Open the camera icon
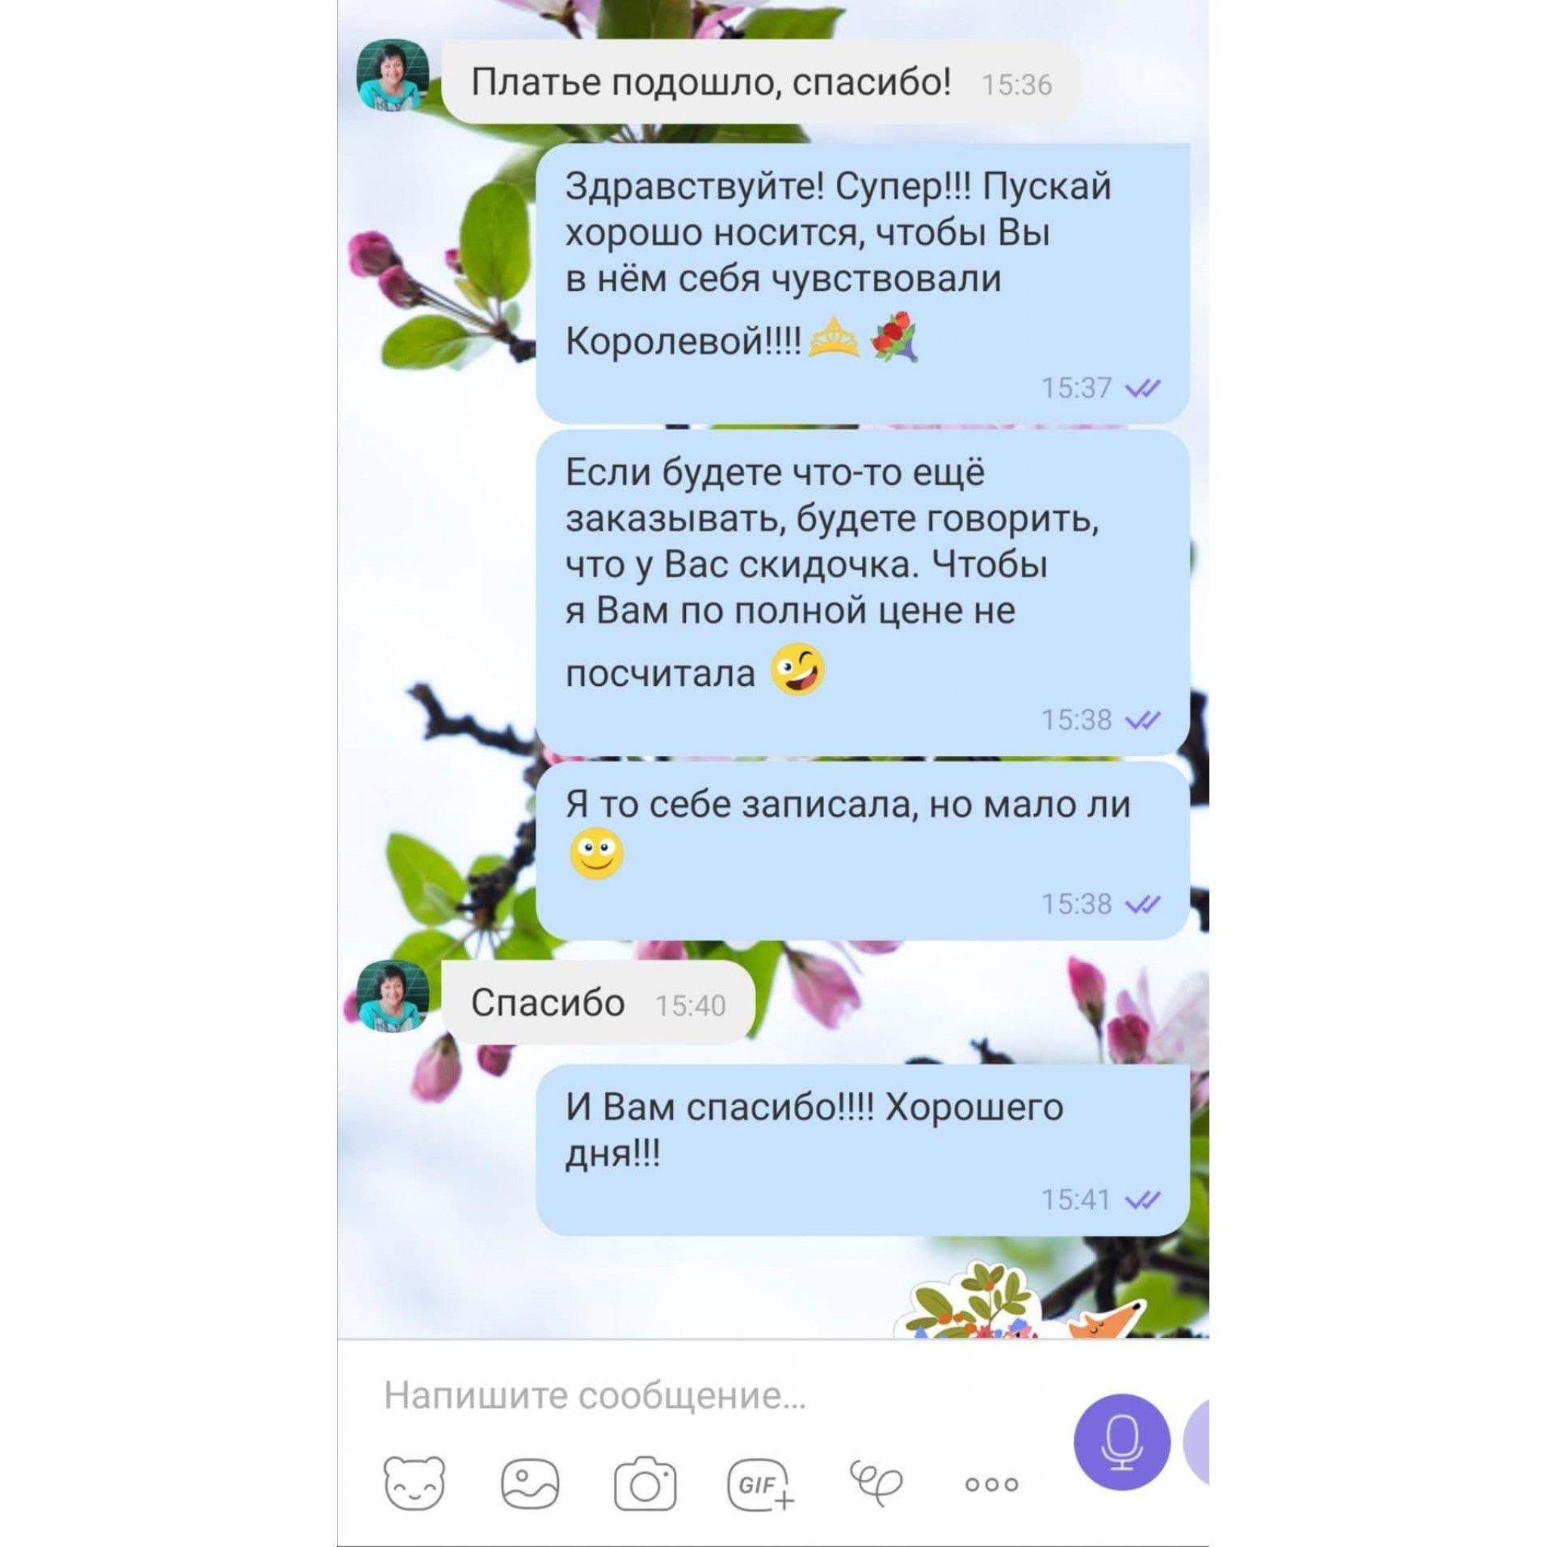 [644, 1484]
